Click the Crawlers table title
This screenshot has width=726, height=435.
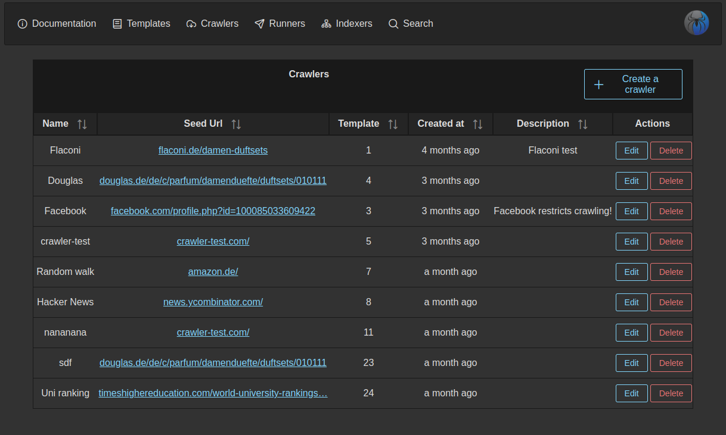[309, 74]
